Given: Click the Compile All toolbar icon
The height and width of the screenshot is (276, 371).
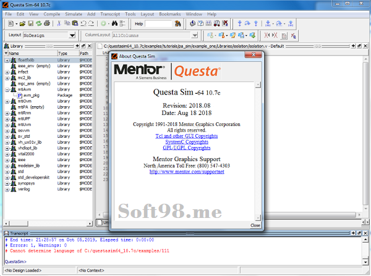Looking at the screenshot, I should [200, 23].
